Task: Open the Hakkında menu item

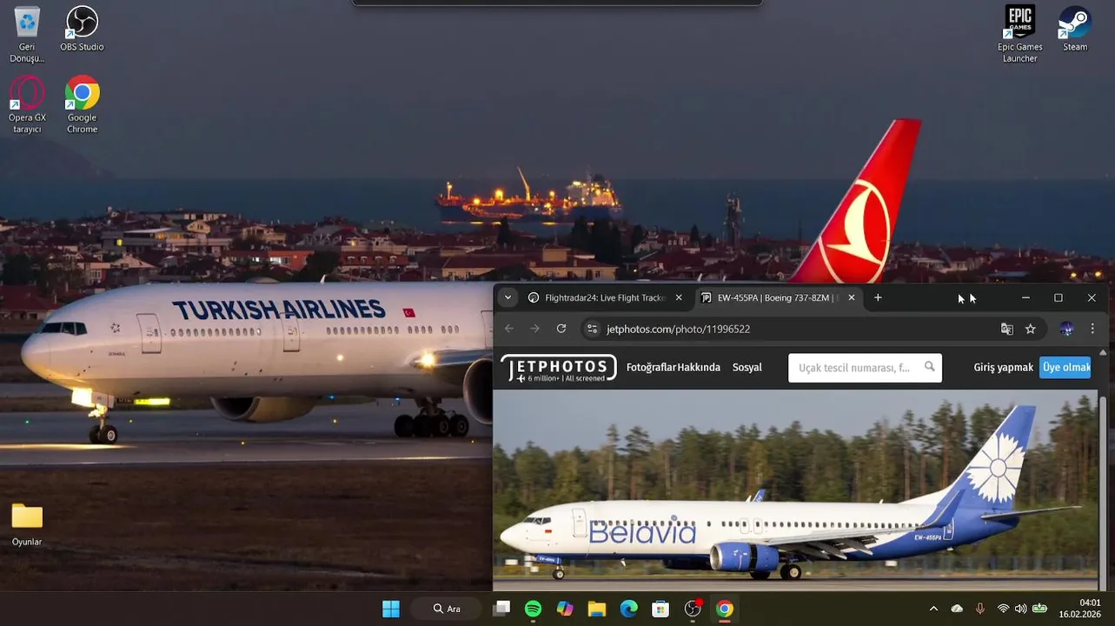Action: click(x=699, y=368)
